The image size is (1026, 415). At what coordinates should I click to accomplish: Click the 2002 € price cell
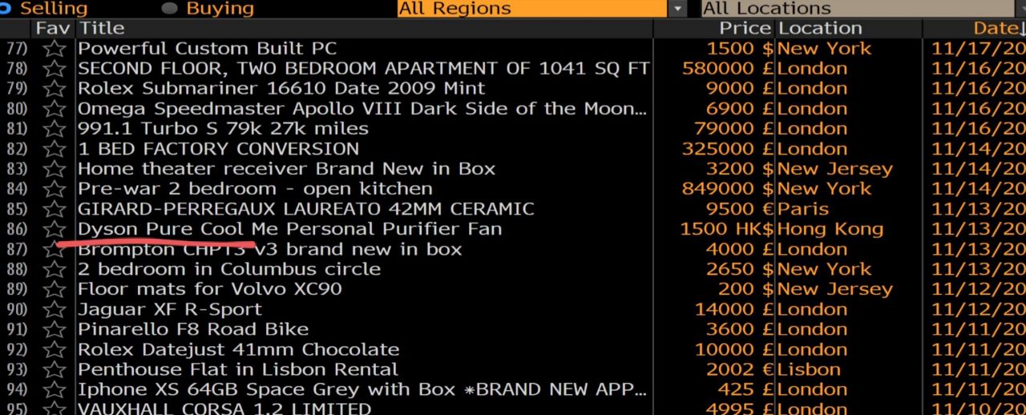tap(740, 369)
